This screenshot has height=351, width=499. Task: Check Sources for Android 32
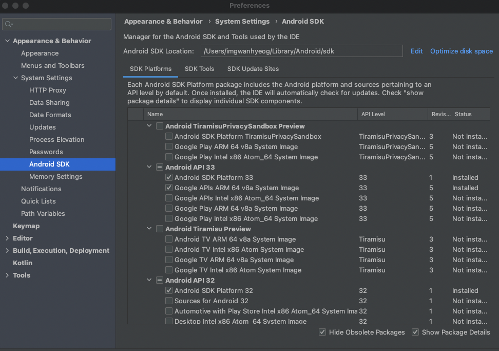click(169, 301)
